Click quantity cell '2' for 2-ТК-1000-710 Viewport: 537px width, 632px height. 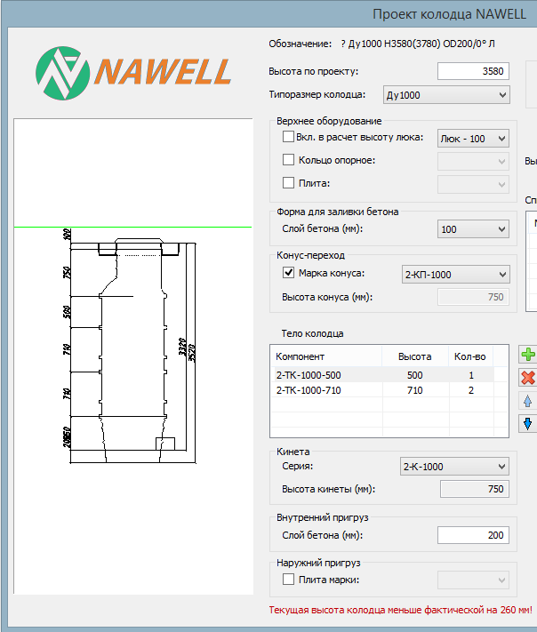(x=471, y=390)
